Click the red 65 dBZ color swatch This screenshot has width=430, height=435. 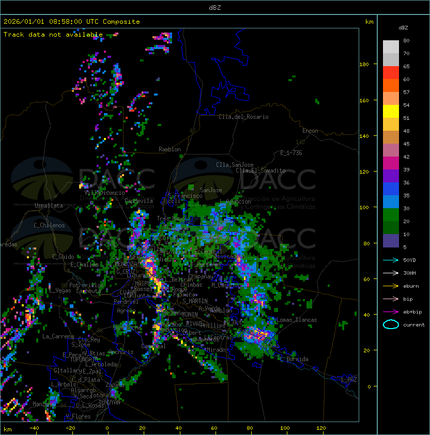click(391, 73)
